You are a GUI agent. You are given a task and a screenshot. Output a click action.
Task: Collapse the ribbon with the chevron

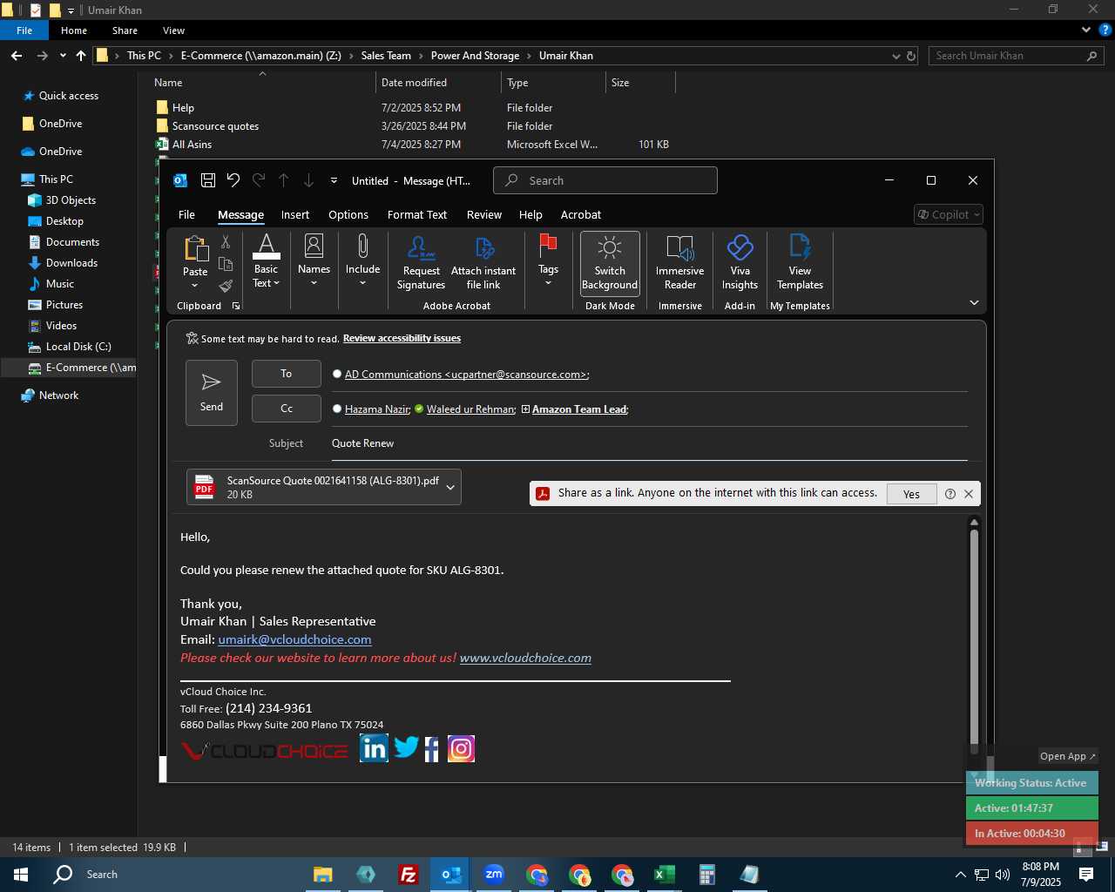tap(974, 302)
